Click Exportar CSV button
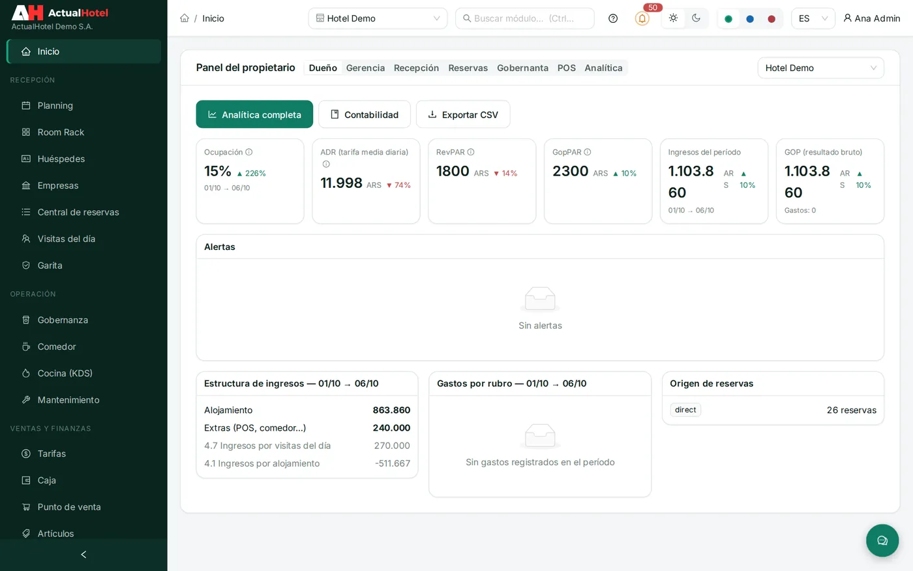913x571 pixels. click(x=463, y=114)
